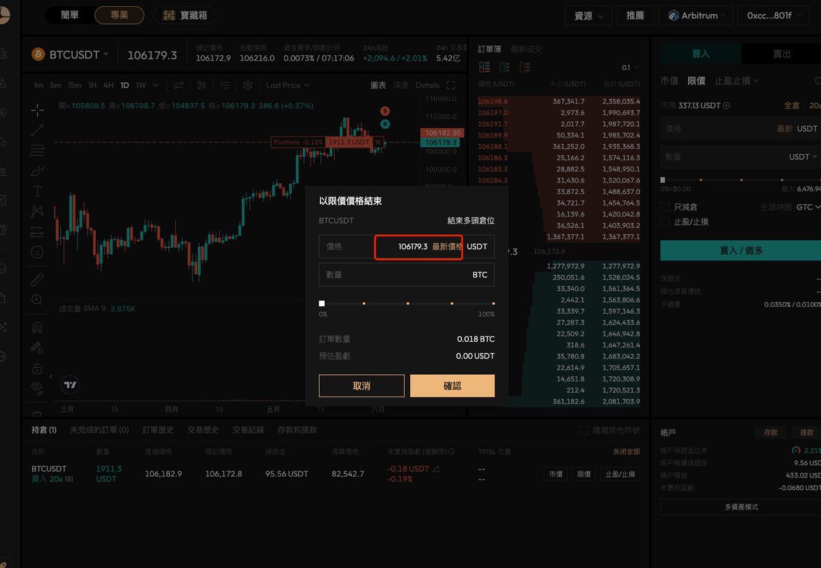Viewport: 821px width, 568px height.
Task: Choose the XABCD pattern tool
Action: (x=37, y=211)
